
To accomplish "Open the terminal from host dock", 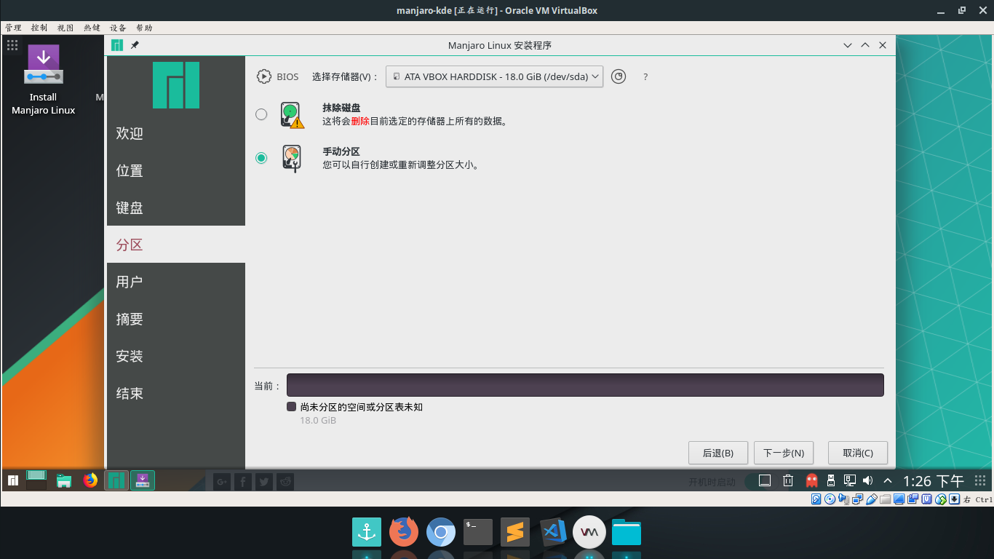I will pos(478,533).
